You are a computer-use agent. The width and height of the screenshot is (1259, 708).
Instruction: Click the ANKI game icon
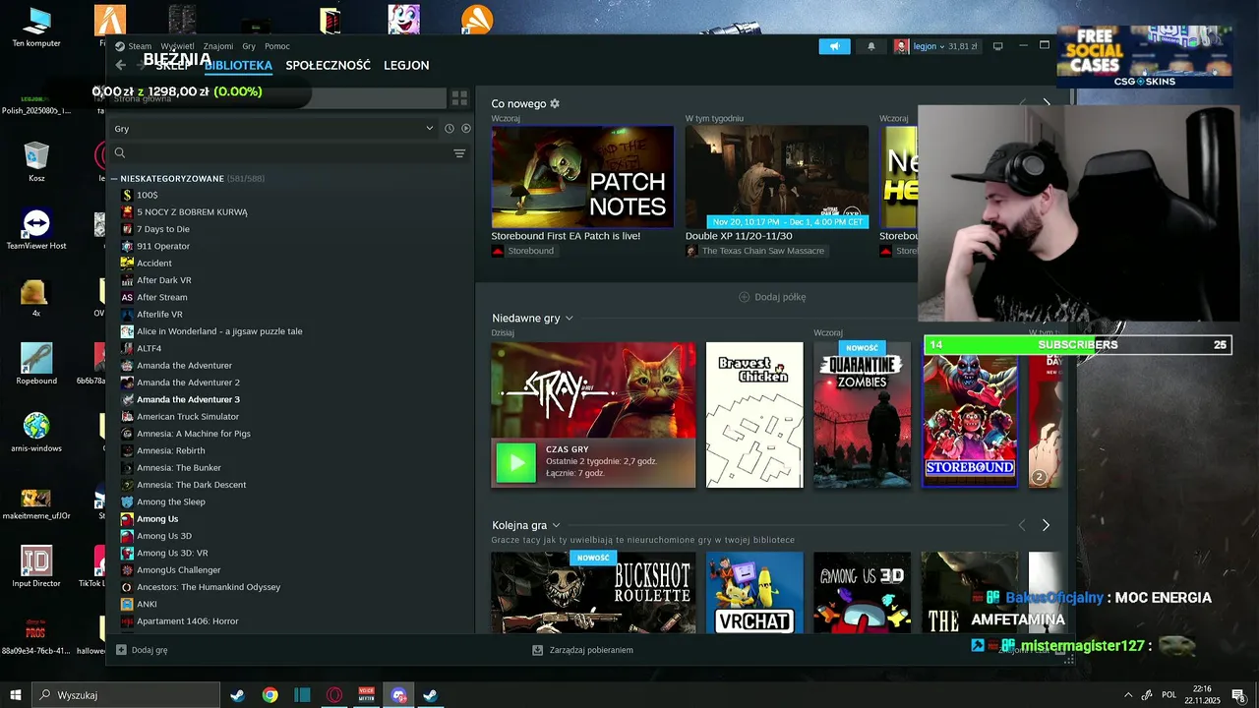127,604
